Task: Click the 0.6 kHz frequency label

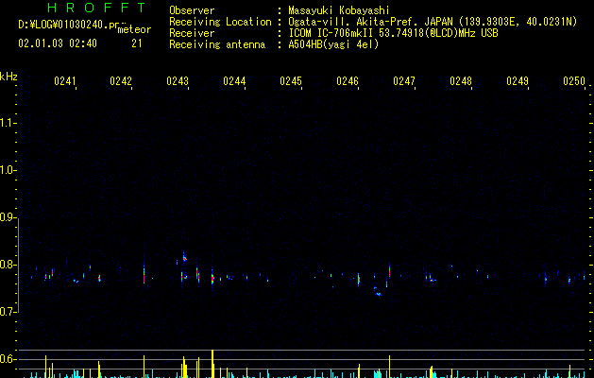Action: (x=8, y=359)
